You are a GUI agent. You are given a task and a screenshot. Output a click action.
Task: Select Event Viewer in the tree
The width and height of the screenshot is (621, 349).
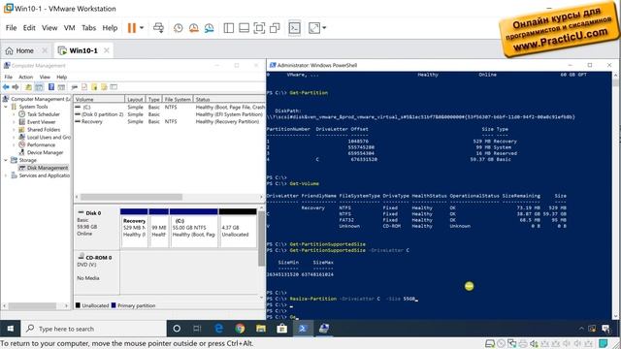41,122
